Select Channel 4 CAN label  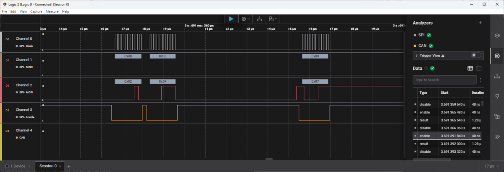coord(22,137)
